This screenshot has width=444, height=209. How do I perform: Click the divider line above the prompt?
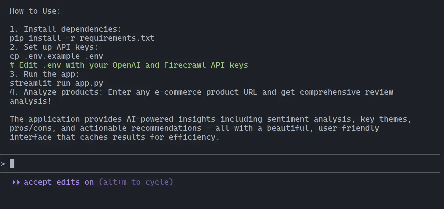[x=222, y=155]
